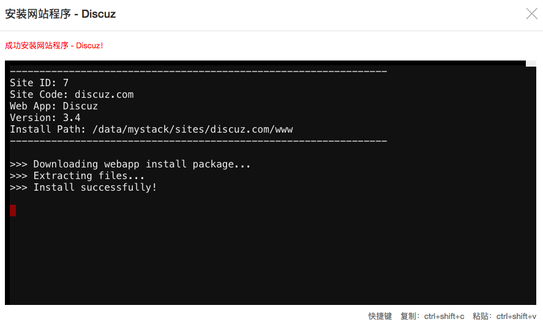The height and width of the screenshot is (330, 543).
Task: Click the 'Extracting files...' output line
Action: [x=77, y=175]
